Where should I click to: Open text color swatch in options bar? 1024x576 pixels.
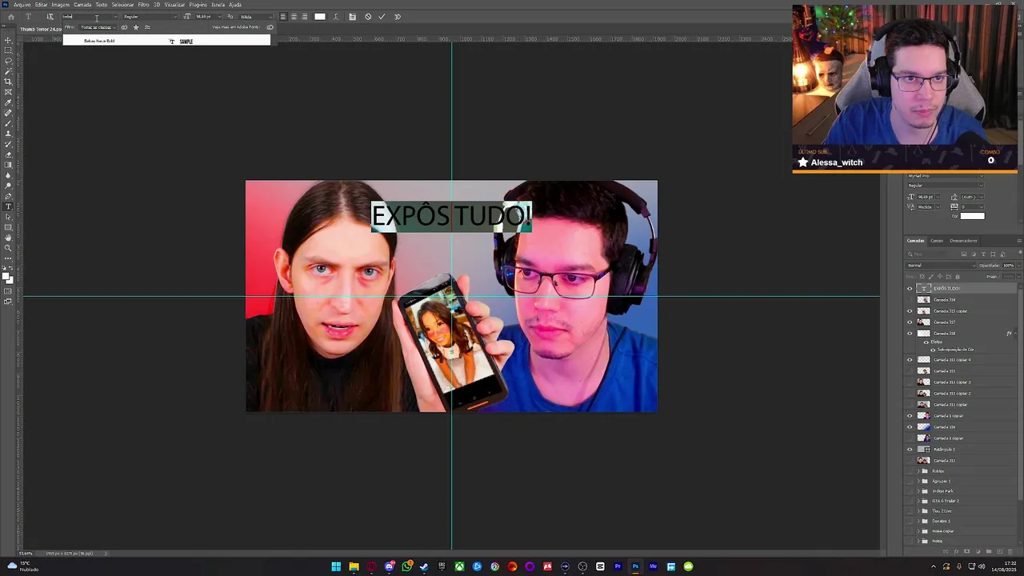point(320,17)
